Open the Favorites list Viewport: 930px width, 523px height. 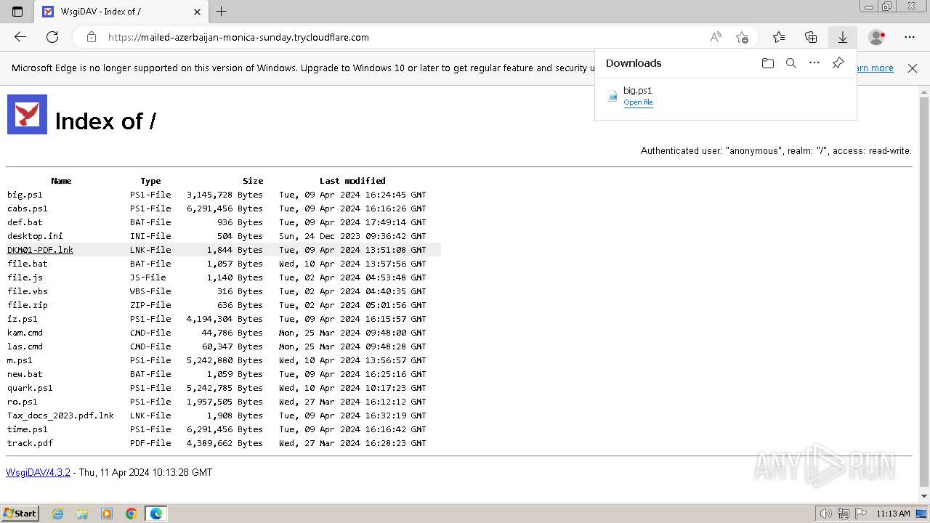(779, 37)
